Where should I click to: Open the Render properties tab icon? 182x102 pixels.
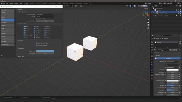[x=152, y=42]
